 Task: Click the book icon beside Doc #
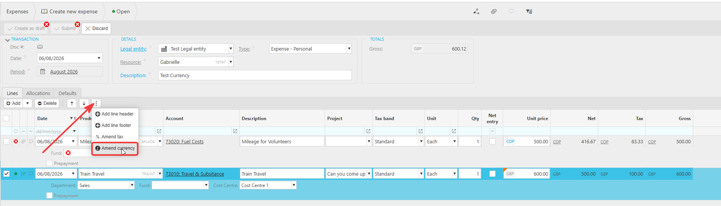(x=40, y=47)
